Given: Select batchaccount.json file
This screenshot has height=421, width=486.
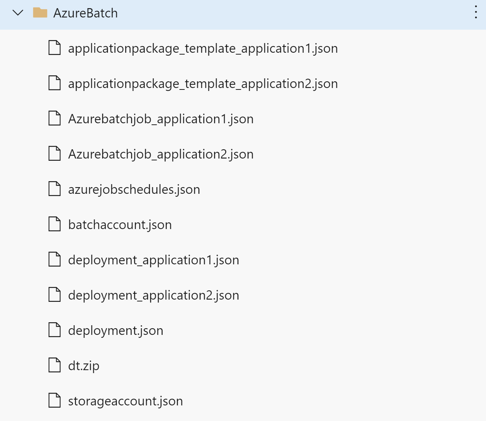Looking at the screenshot, I should (120, 225).
